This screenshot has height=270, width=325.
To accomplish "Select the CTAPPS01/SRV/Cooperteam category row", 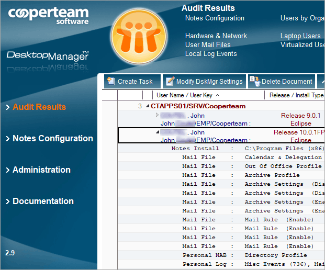I will coord(221,106).
